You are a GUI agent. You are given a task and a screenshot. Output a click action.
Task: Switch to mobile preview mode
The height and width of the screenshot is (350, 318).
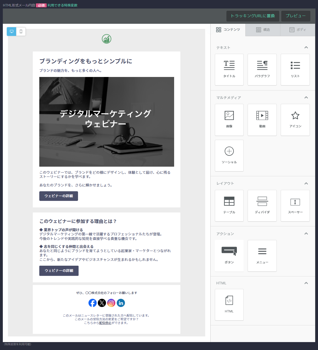(21, 31)
